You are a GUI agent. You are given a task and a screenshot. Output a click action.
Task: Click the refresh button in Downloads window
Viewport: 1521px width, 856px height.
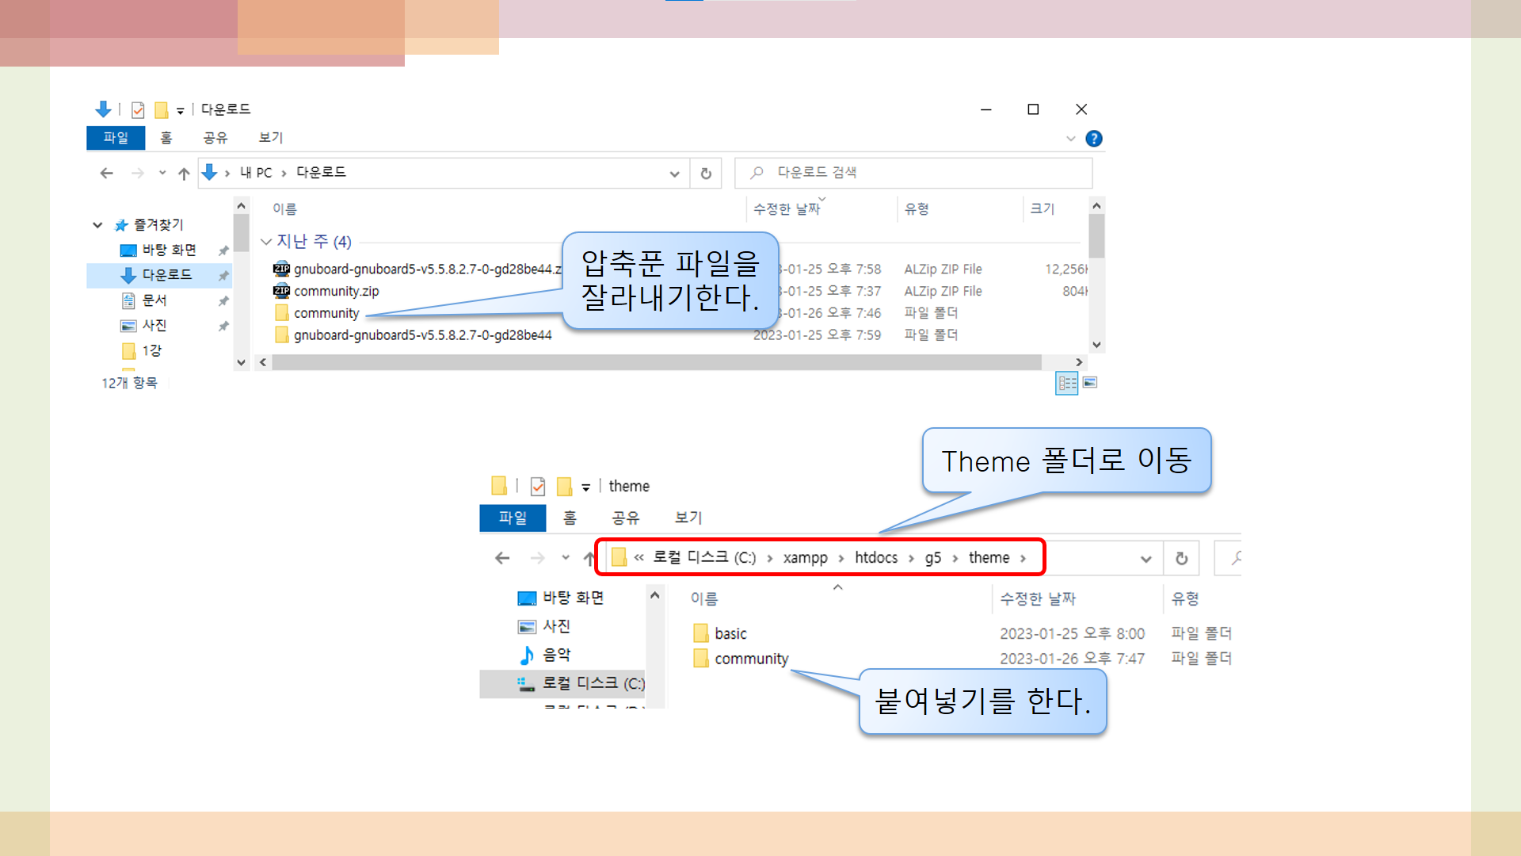pos(706,174)
